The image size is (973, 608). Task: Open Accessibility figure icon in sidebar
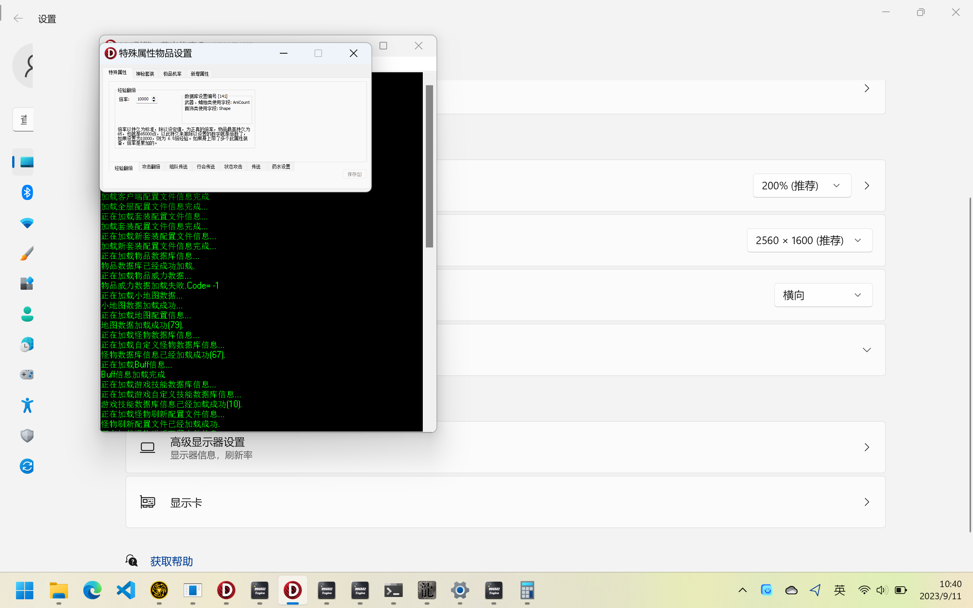coord(27,405)
